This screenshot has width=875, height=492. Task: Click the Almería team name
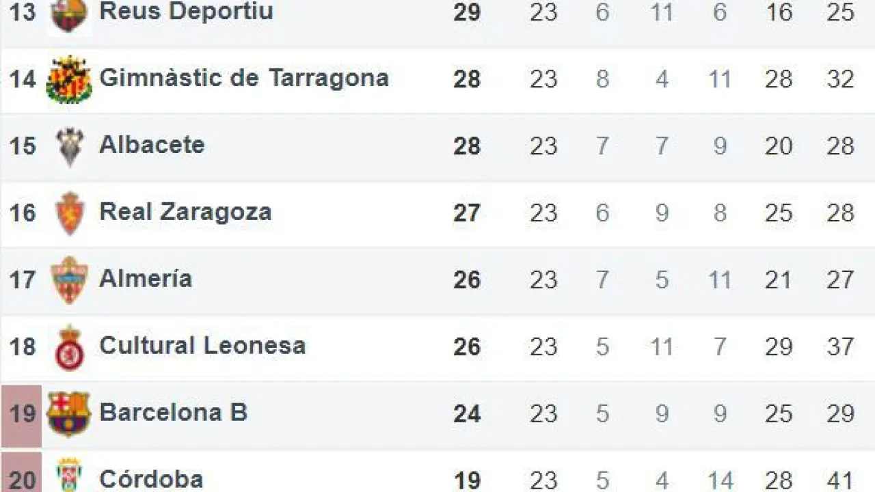[146, 279]
